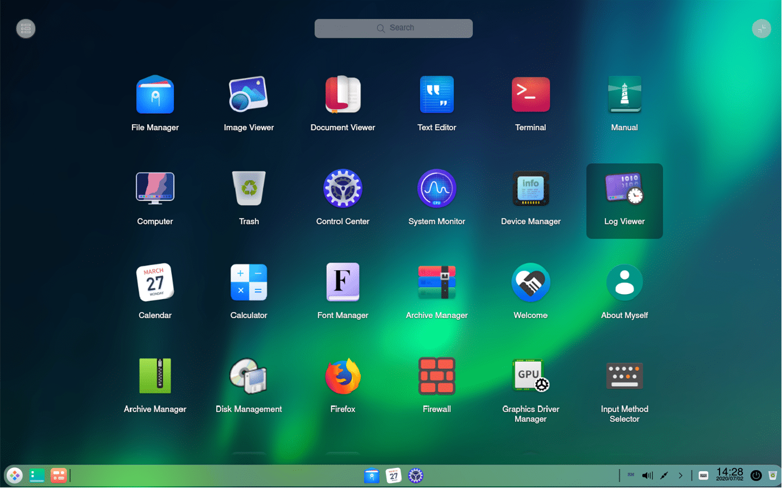Expand the hidden tray icons
The width and height of the screenshot is (782, 488).
681,475
